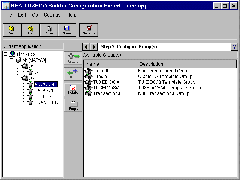
Task: Click the Default group icon in list
Action: click(x=88, y=71)
